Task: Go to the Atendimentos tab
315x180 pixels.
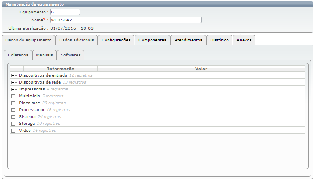Action: tap(188, 40)
